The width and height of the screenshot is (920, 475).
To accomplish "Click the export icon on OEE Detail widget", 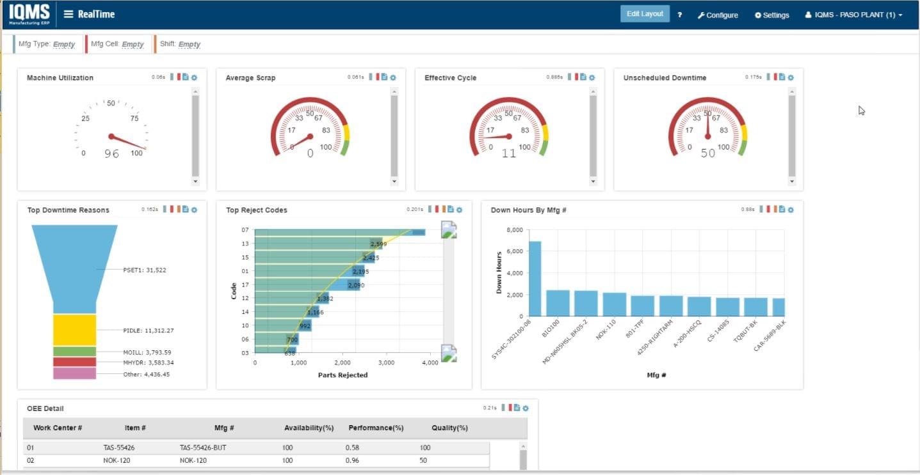I will [517, 408].
